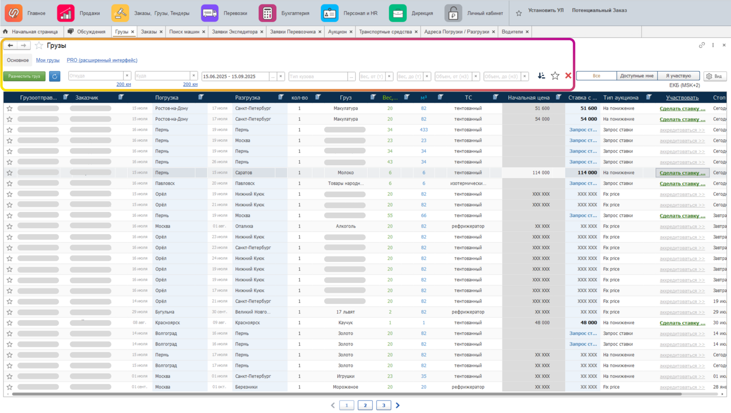Screen dimensions: 731x413
Task: Open the Разгрузка column filter
Action: pyautogui.click(x=281, y=97)
